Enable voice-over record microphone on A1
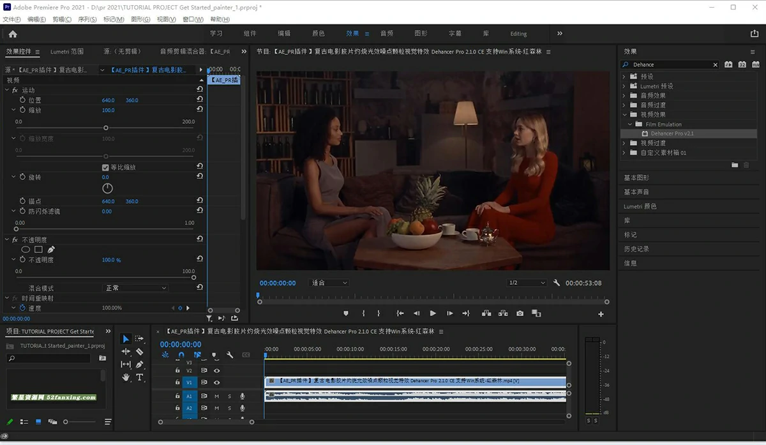 point(243,396)
